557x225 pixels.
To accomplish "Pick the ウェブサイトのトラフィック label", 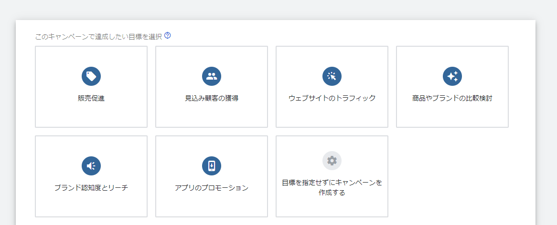I will (x=332, y=98).
